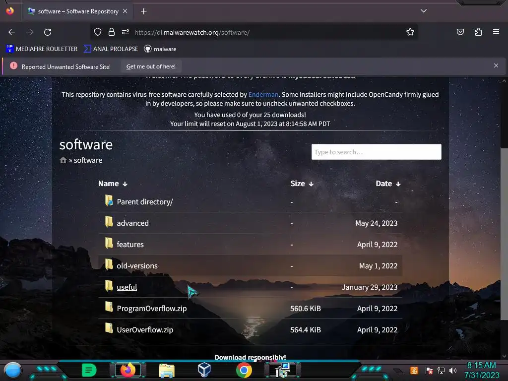Open the volume speaker tray icon
This screenshot has height=381, width=508.
[x=453, y=371]
